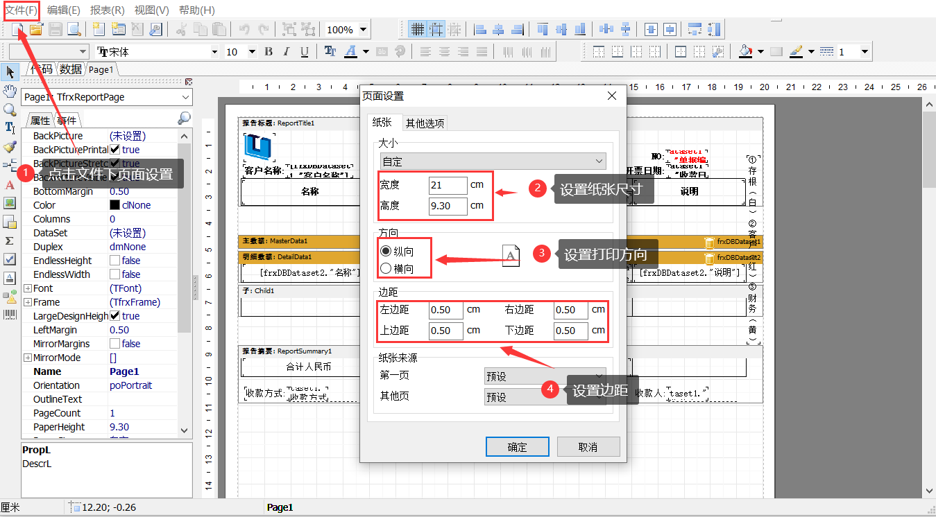Open the 编辑(E) menu
936x517 pixels.
coord(64,10)
